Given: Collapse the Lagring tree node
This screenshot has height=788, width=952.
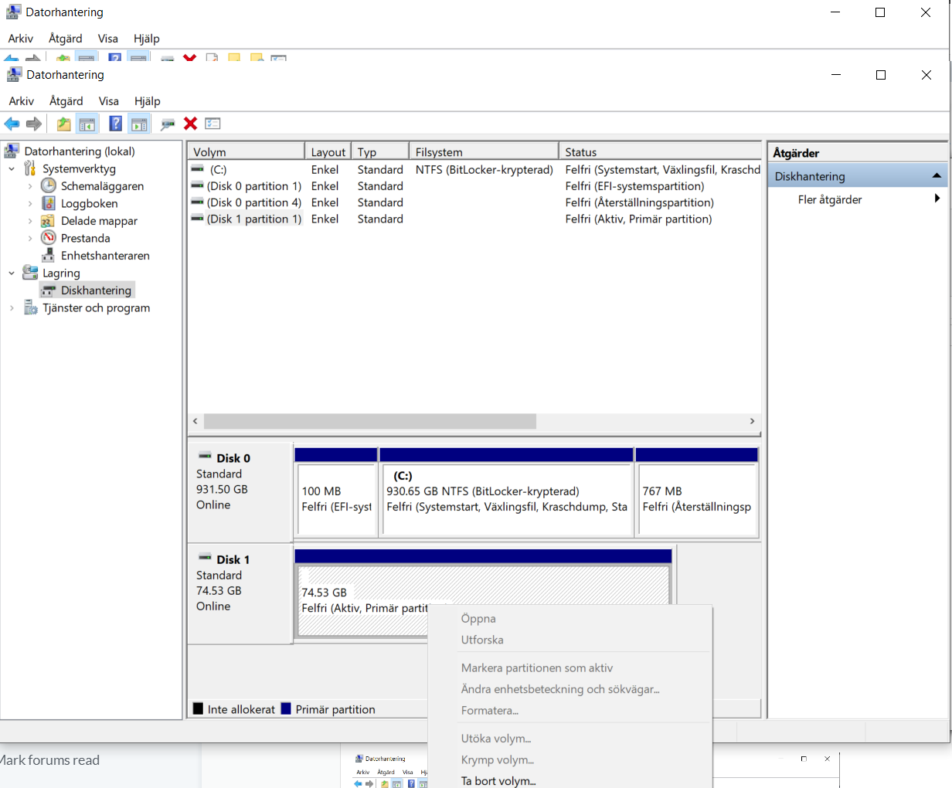Looking at the screenshot, I should (x=12, y=273).
